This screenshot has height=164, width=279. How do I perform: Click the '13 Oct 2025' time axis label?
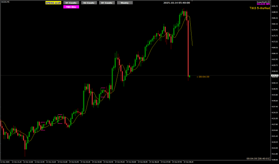tap(4, 162)
